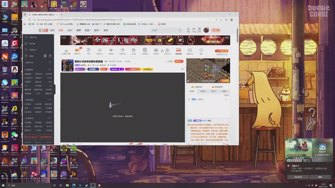
Task: Click the OBS Studio taskbar icon
Action: (x=93, y=185)
